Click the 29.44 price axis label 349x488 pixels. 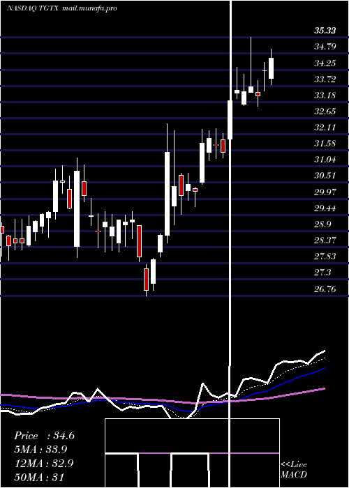[325, 208]
